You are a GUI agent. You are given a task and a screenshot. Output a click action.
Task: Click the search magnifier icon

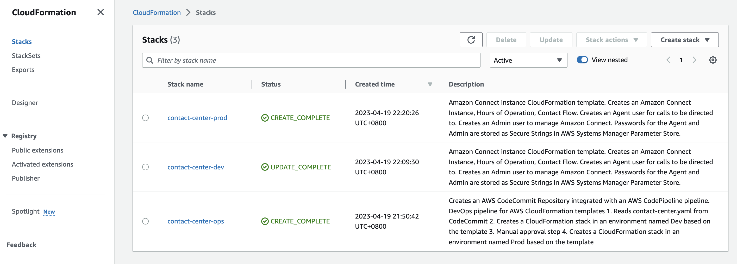coord(150,60)
